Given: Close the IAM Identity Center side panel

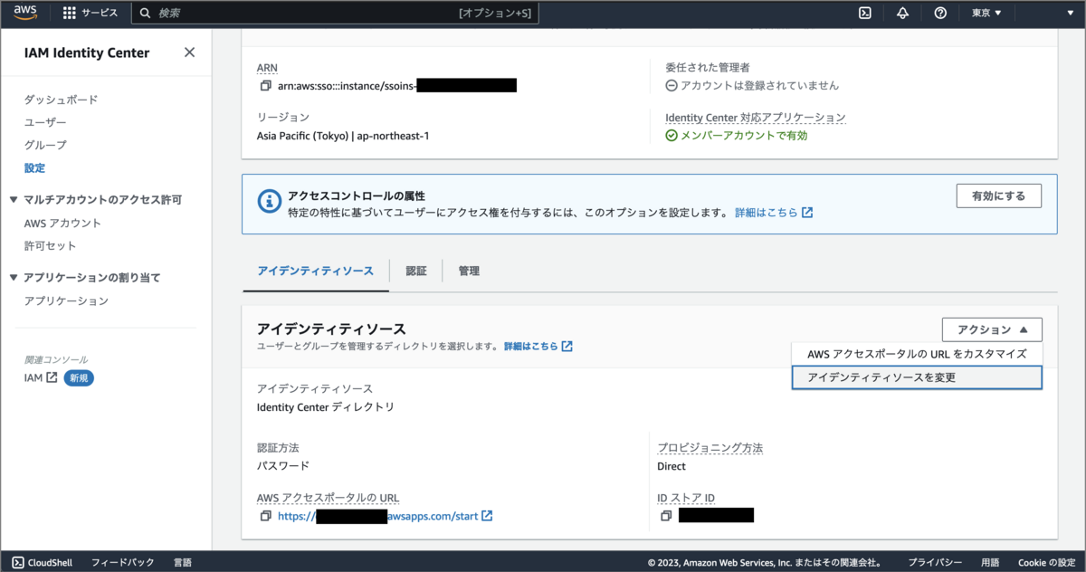Looking at the screenshot, I should click(x=189, y=52).
